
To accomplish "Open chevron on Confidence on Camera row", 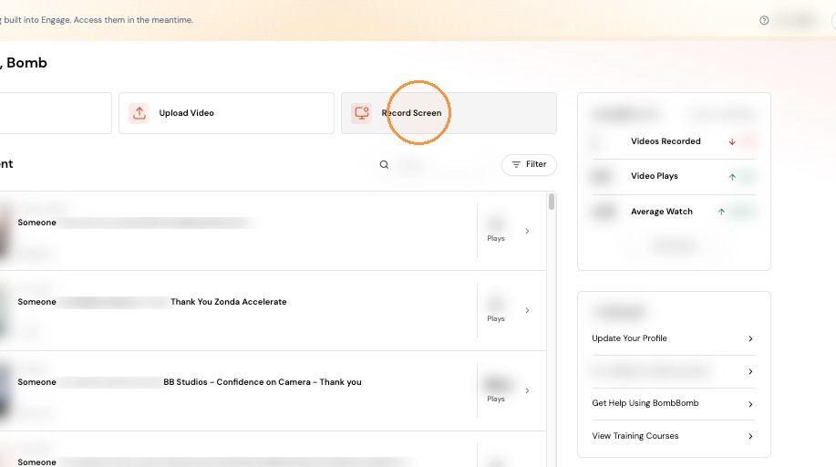I will coord(527,390).
